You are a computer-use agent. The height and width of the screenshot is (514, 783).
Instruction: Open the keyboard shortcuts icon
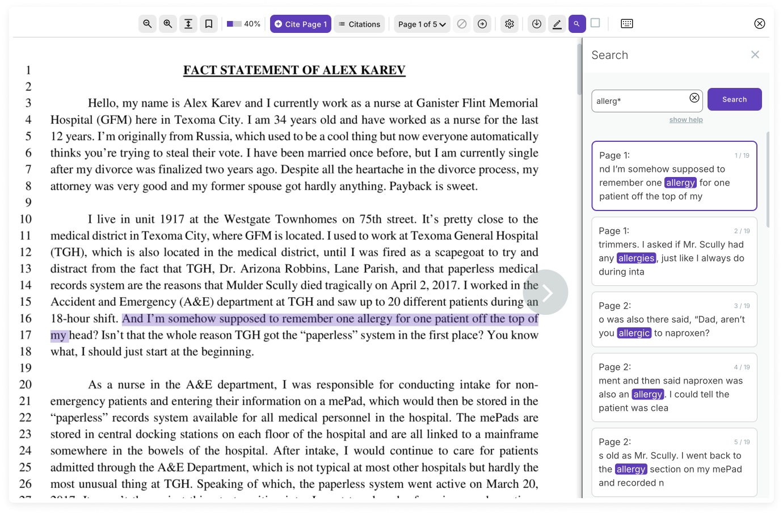[626, 24]
